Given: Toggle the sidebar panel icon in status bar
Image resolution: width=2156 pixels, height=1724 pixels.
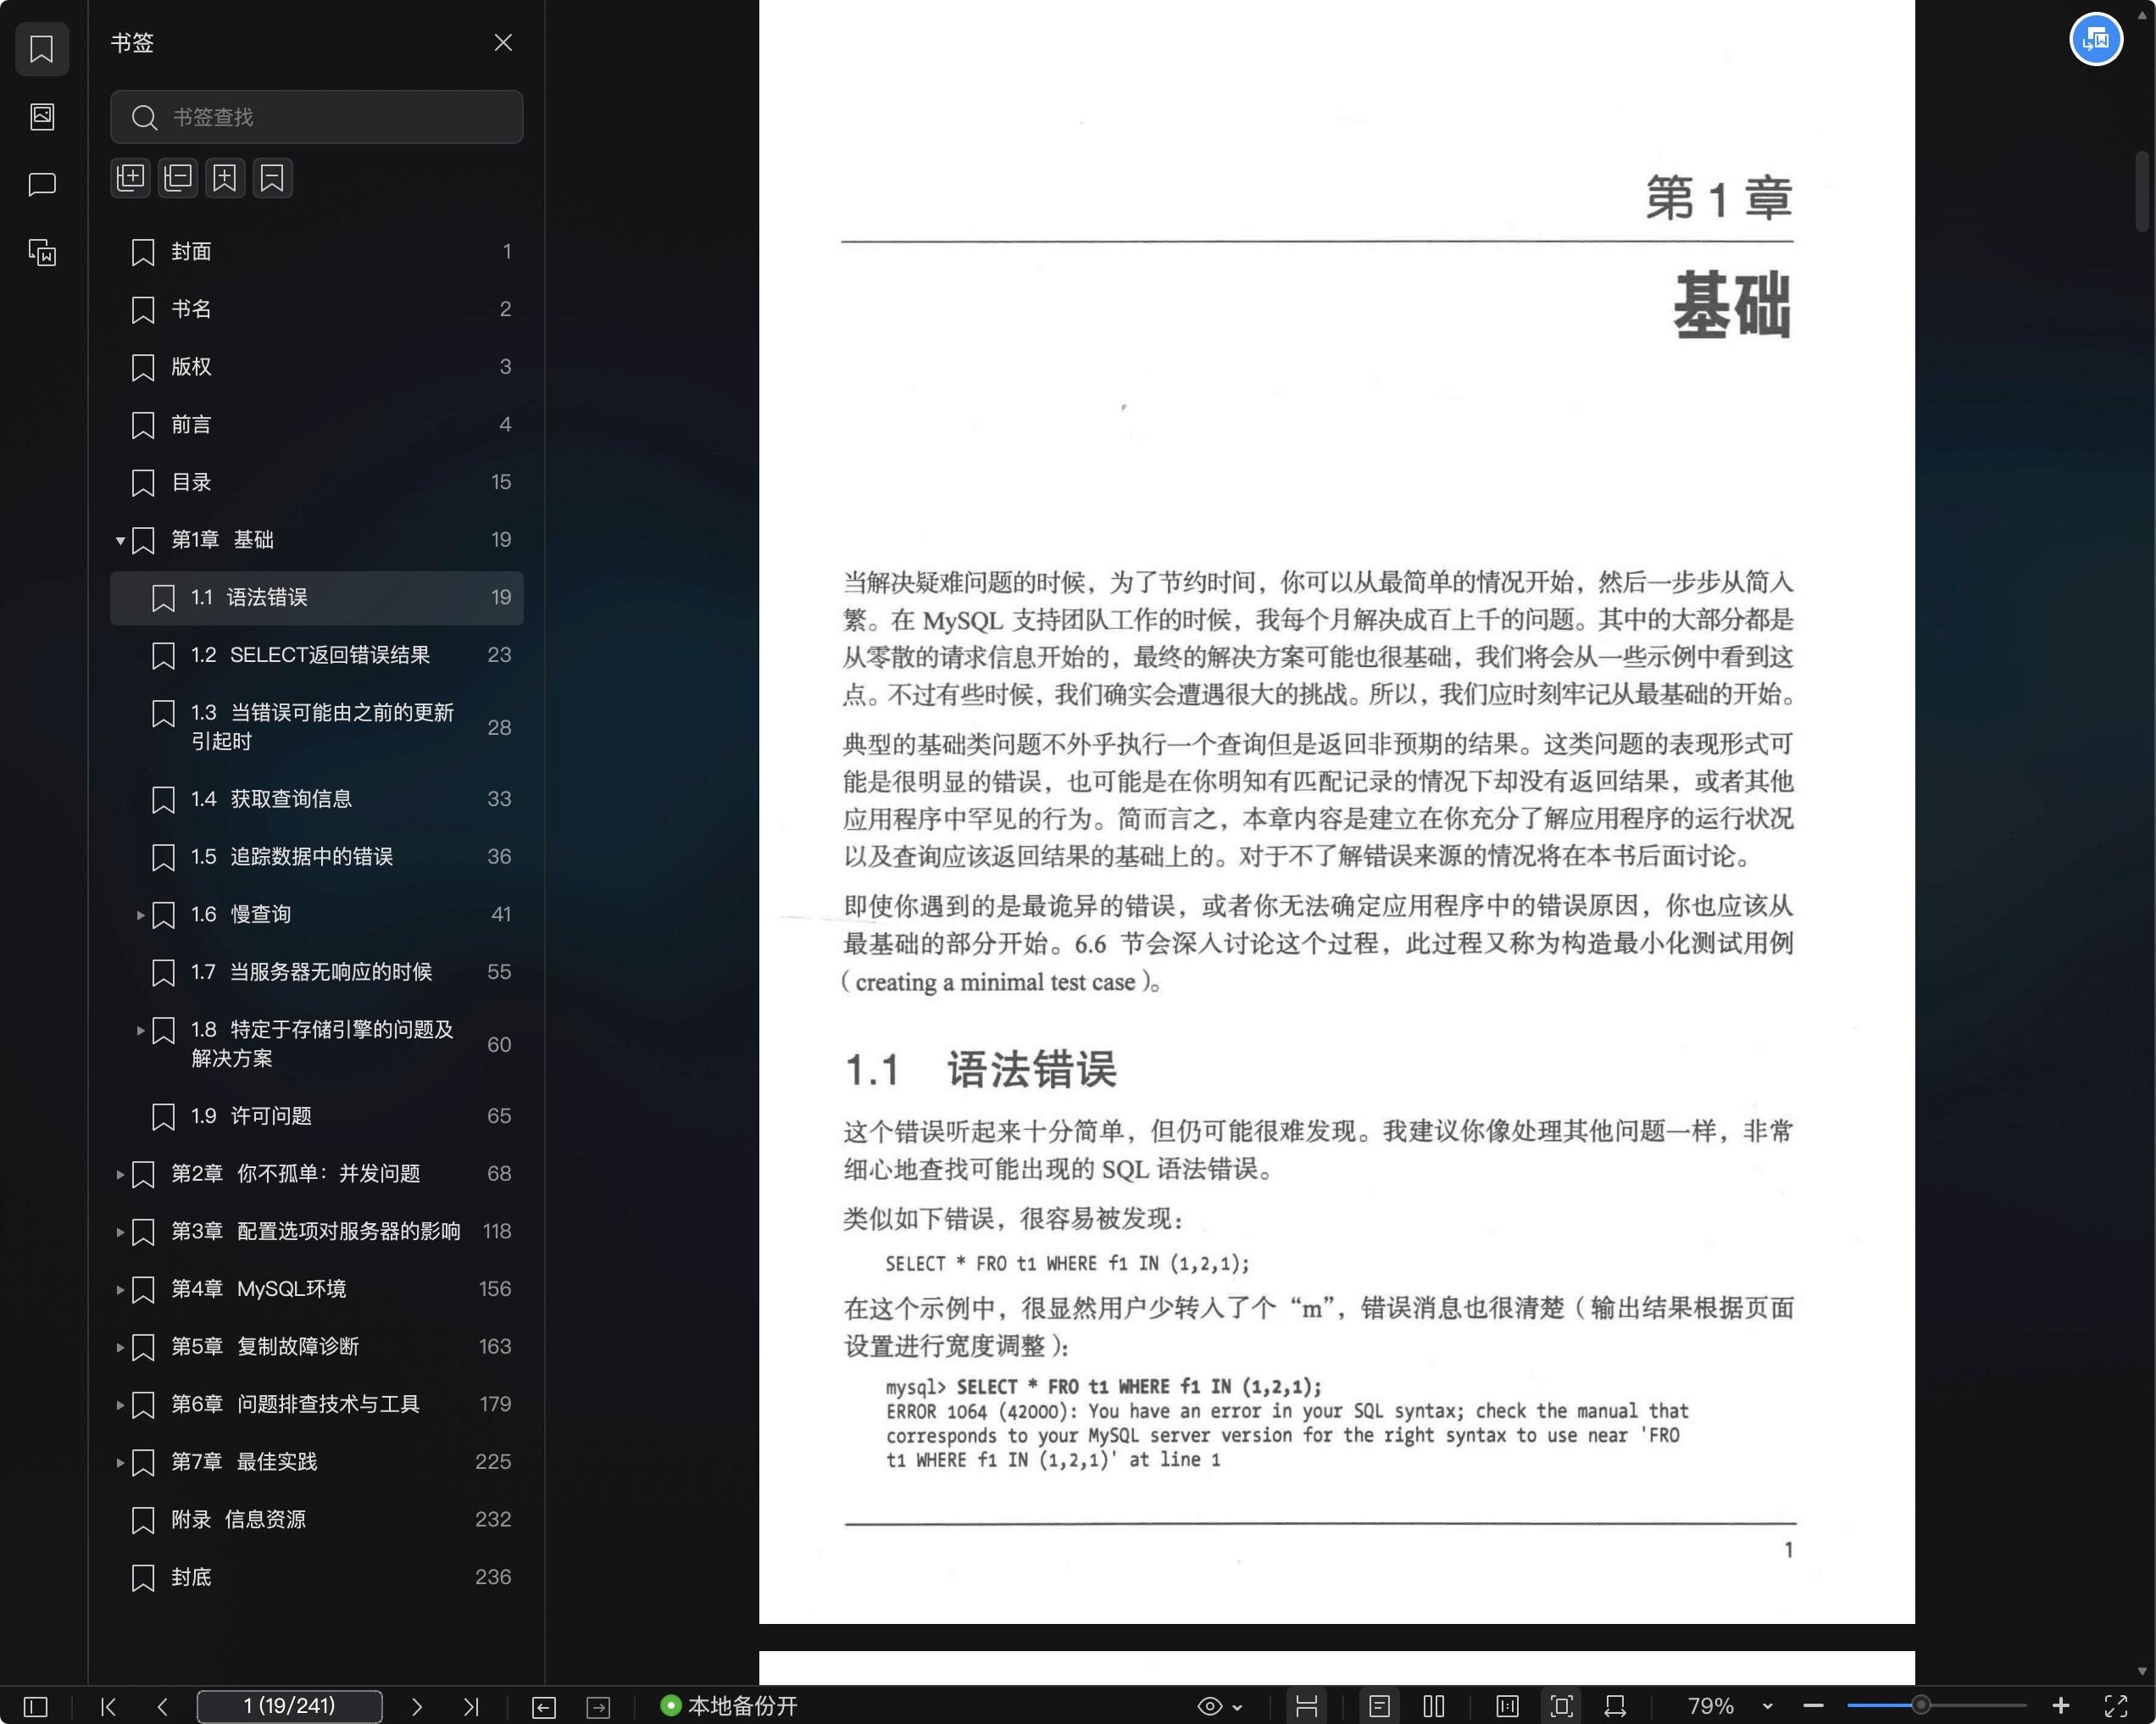Looking at the screenshot, I should 35,1706.
